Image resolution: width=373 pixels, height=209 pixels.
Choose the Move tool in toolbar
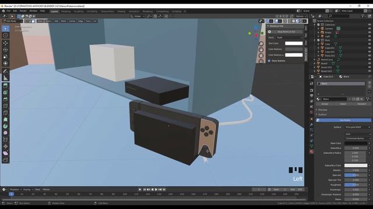point(5,43)
